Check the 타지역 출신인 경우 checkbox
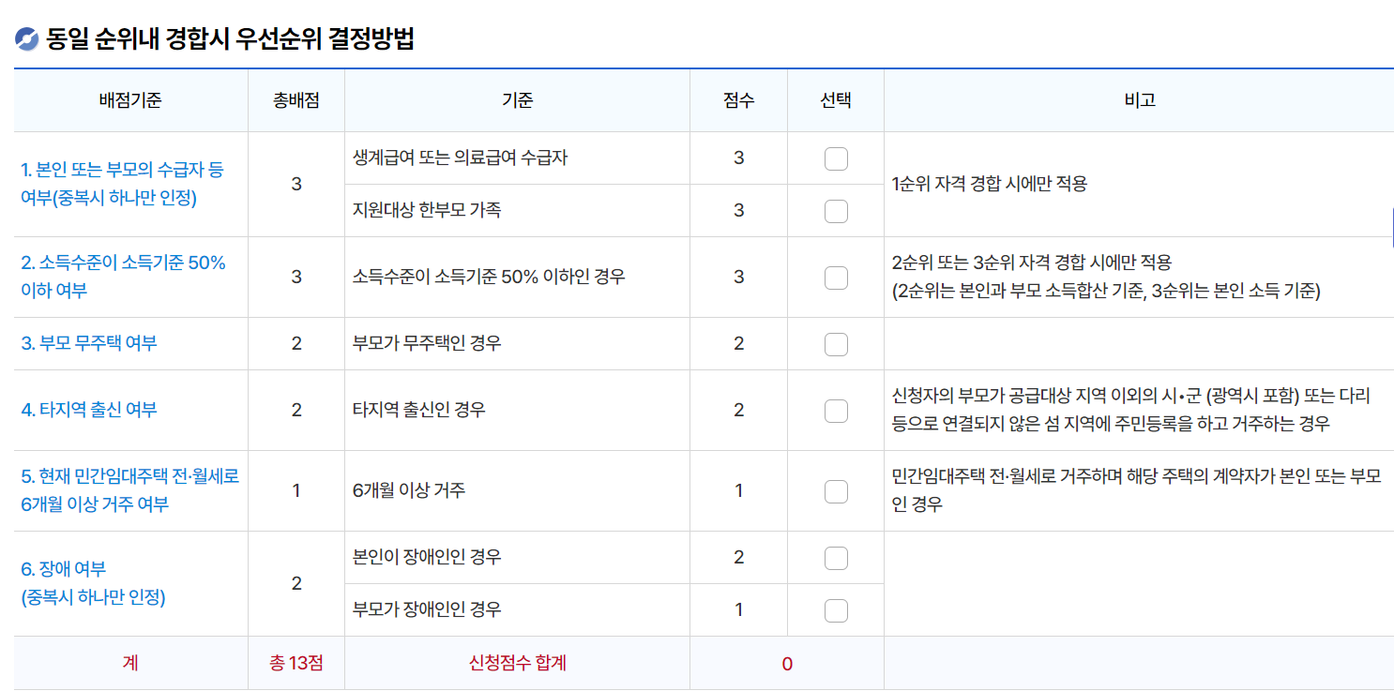Image resolution: width=1394 pixels, height=691 pixels. click(835, 411)
